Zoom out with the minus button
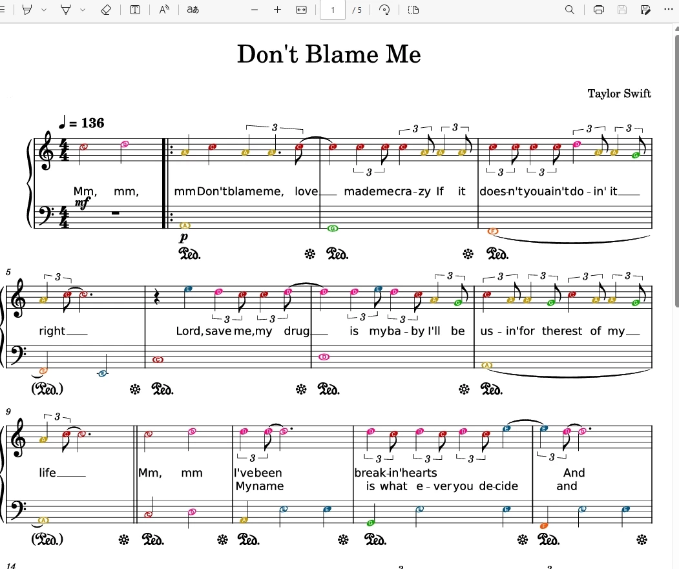Image resolution: width=679 pixels, height=569 pixels. point(255,10)
